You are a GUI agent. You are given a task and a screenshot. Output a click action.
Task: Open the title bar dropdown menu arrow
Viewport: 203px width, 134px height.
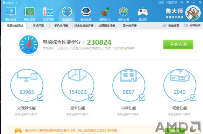tap(188, 2)
